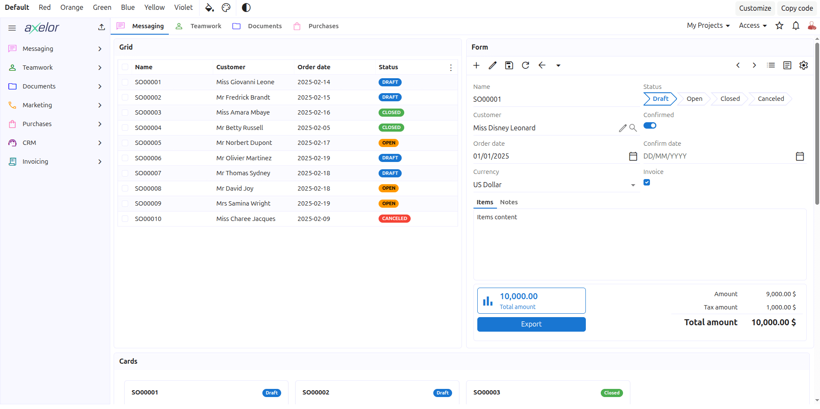Toggle dark mode contrast icon
The width and height of the screenshot is (820, 409).
246,8
